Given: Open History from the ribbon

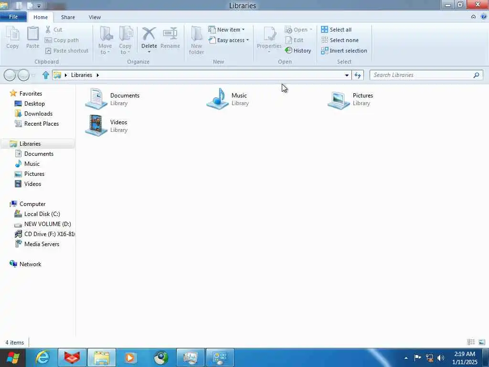Looking at the screenshot, I should tap(298, 51).
